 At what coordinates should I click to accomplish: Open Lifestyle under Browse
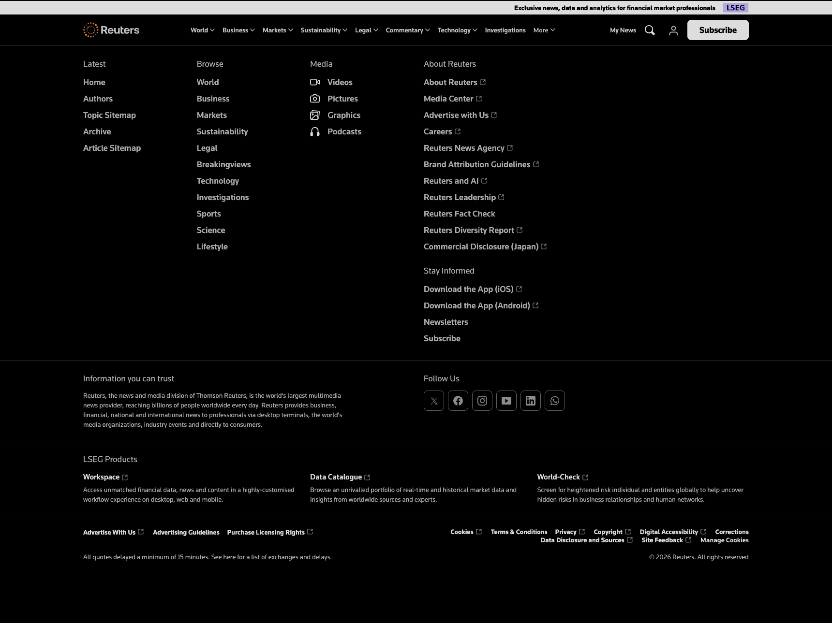[212, 246]
